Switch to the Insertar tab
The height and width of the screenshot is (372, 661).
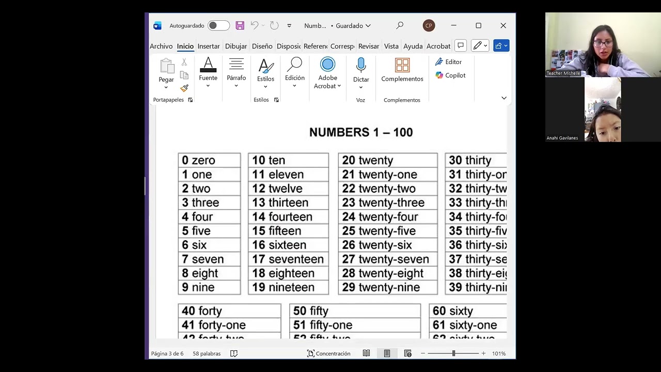point(209,46)
